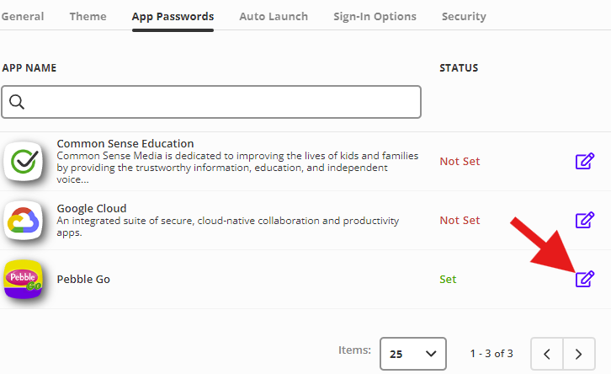
Task: Click the Google Cloud app name
Action: coord(92,208)
